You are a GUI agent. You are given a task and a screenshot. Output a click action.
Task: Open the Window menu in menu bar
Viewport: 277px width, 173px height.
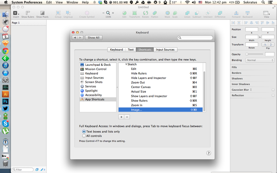[72, 2]
